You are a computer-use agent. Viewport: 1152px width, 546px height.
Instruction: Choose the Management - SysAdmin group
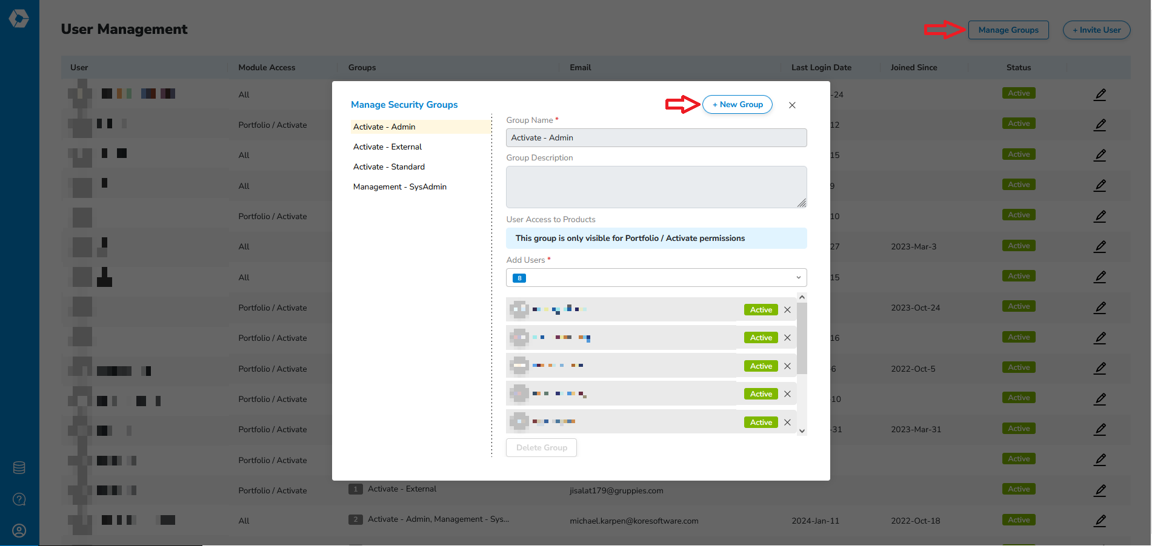coord(400,187)
